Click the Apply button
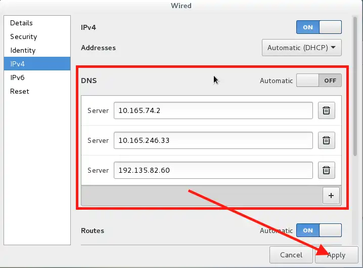Screen dimensions: 363x268 pos(336,255)
